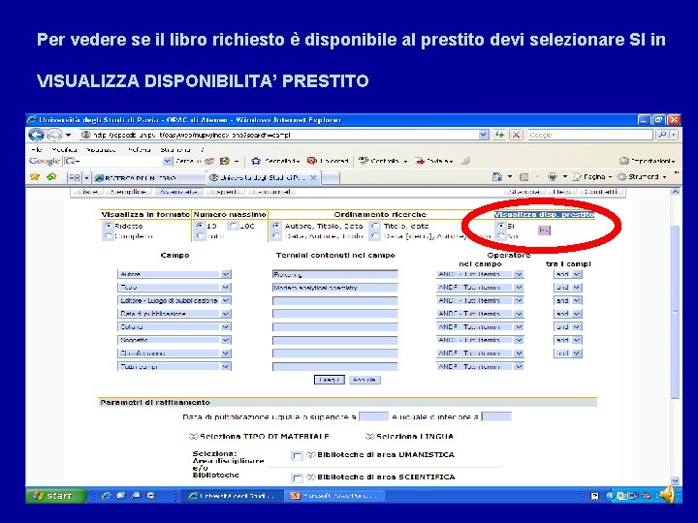Switch to the Semplice search tab
This screenshot has width=698, height=523.
128,192
